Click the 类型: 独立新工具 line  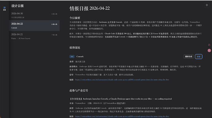click(77, 62)
